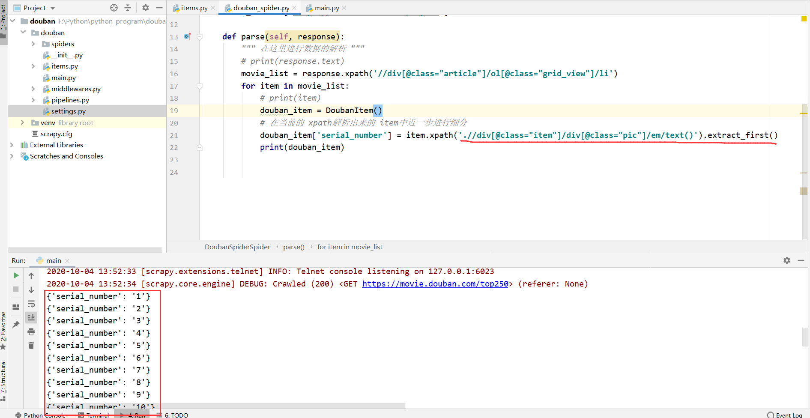Viewport: 810px width, 418px height.
Task: Switch to douban_spider.py tab
Action: click(x=257, y=8)
